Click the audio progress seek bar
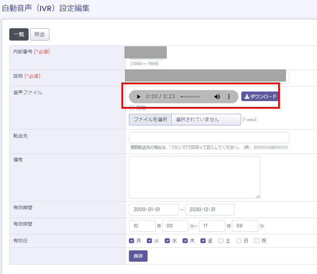Screen dimensions: 317x274 190,96
